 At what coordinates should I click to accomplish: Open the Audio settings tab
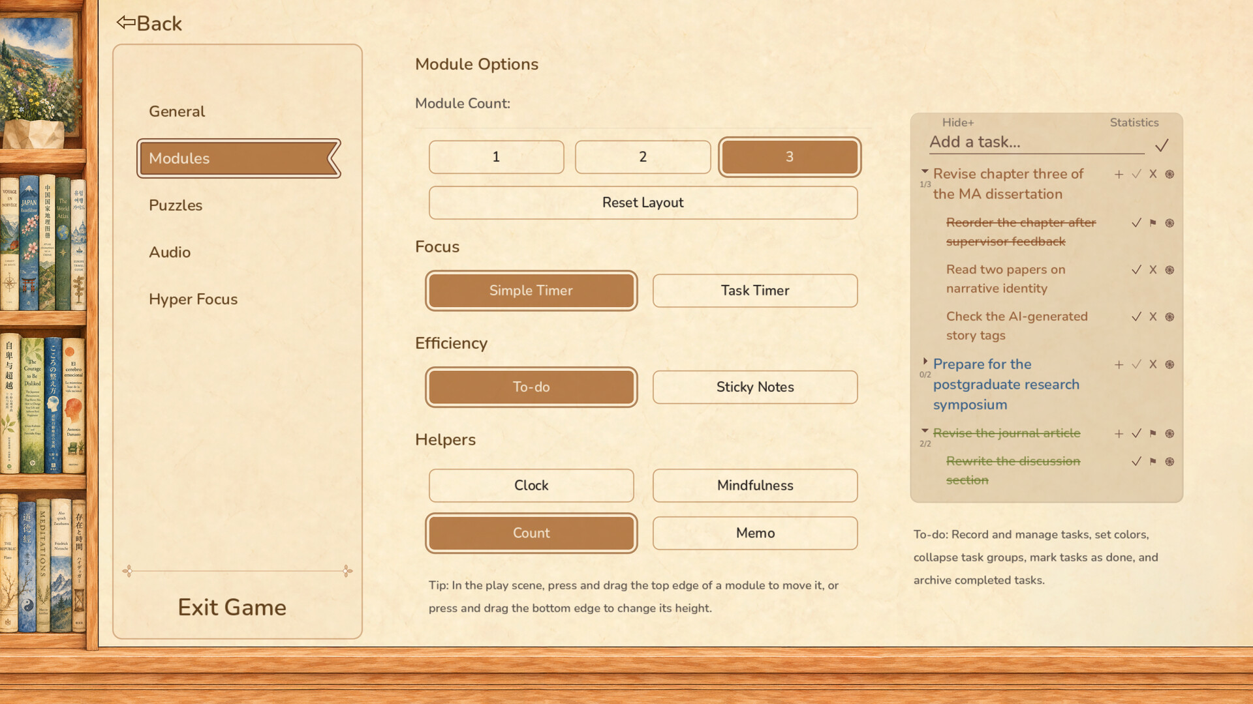click(170, 252)
